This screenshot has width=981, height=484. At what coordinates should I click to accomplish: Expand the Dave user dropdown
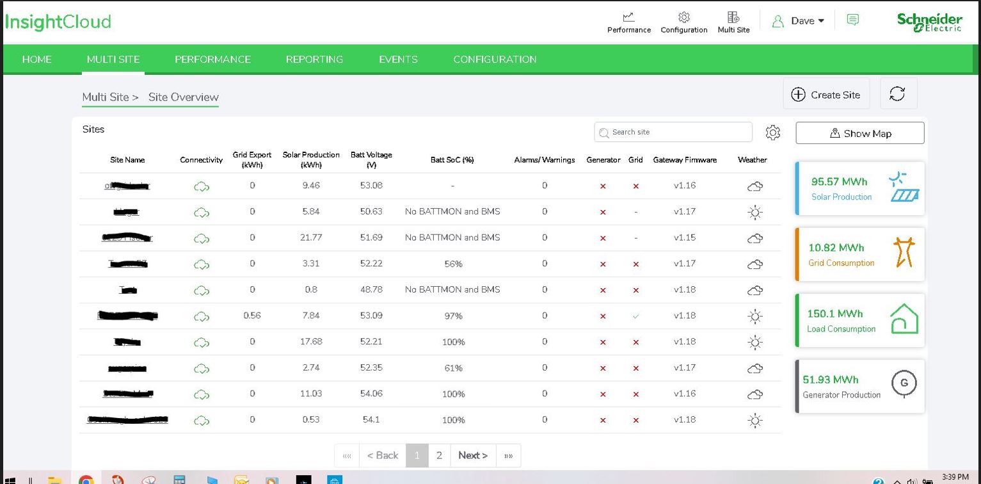(x=798, y=20)
